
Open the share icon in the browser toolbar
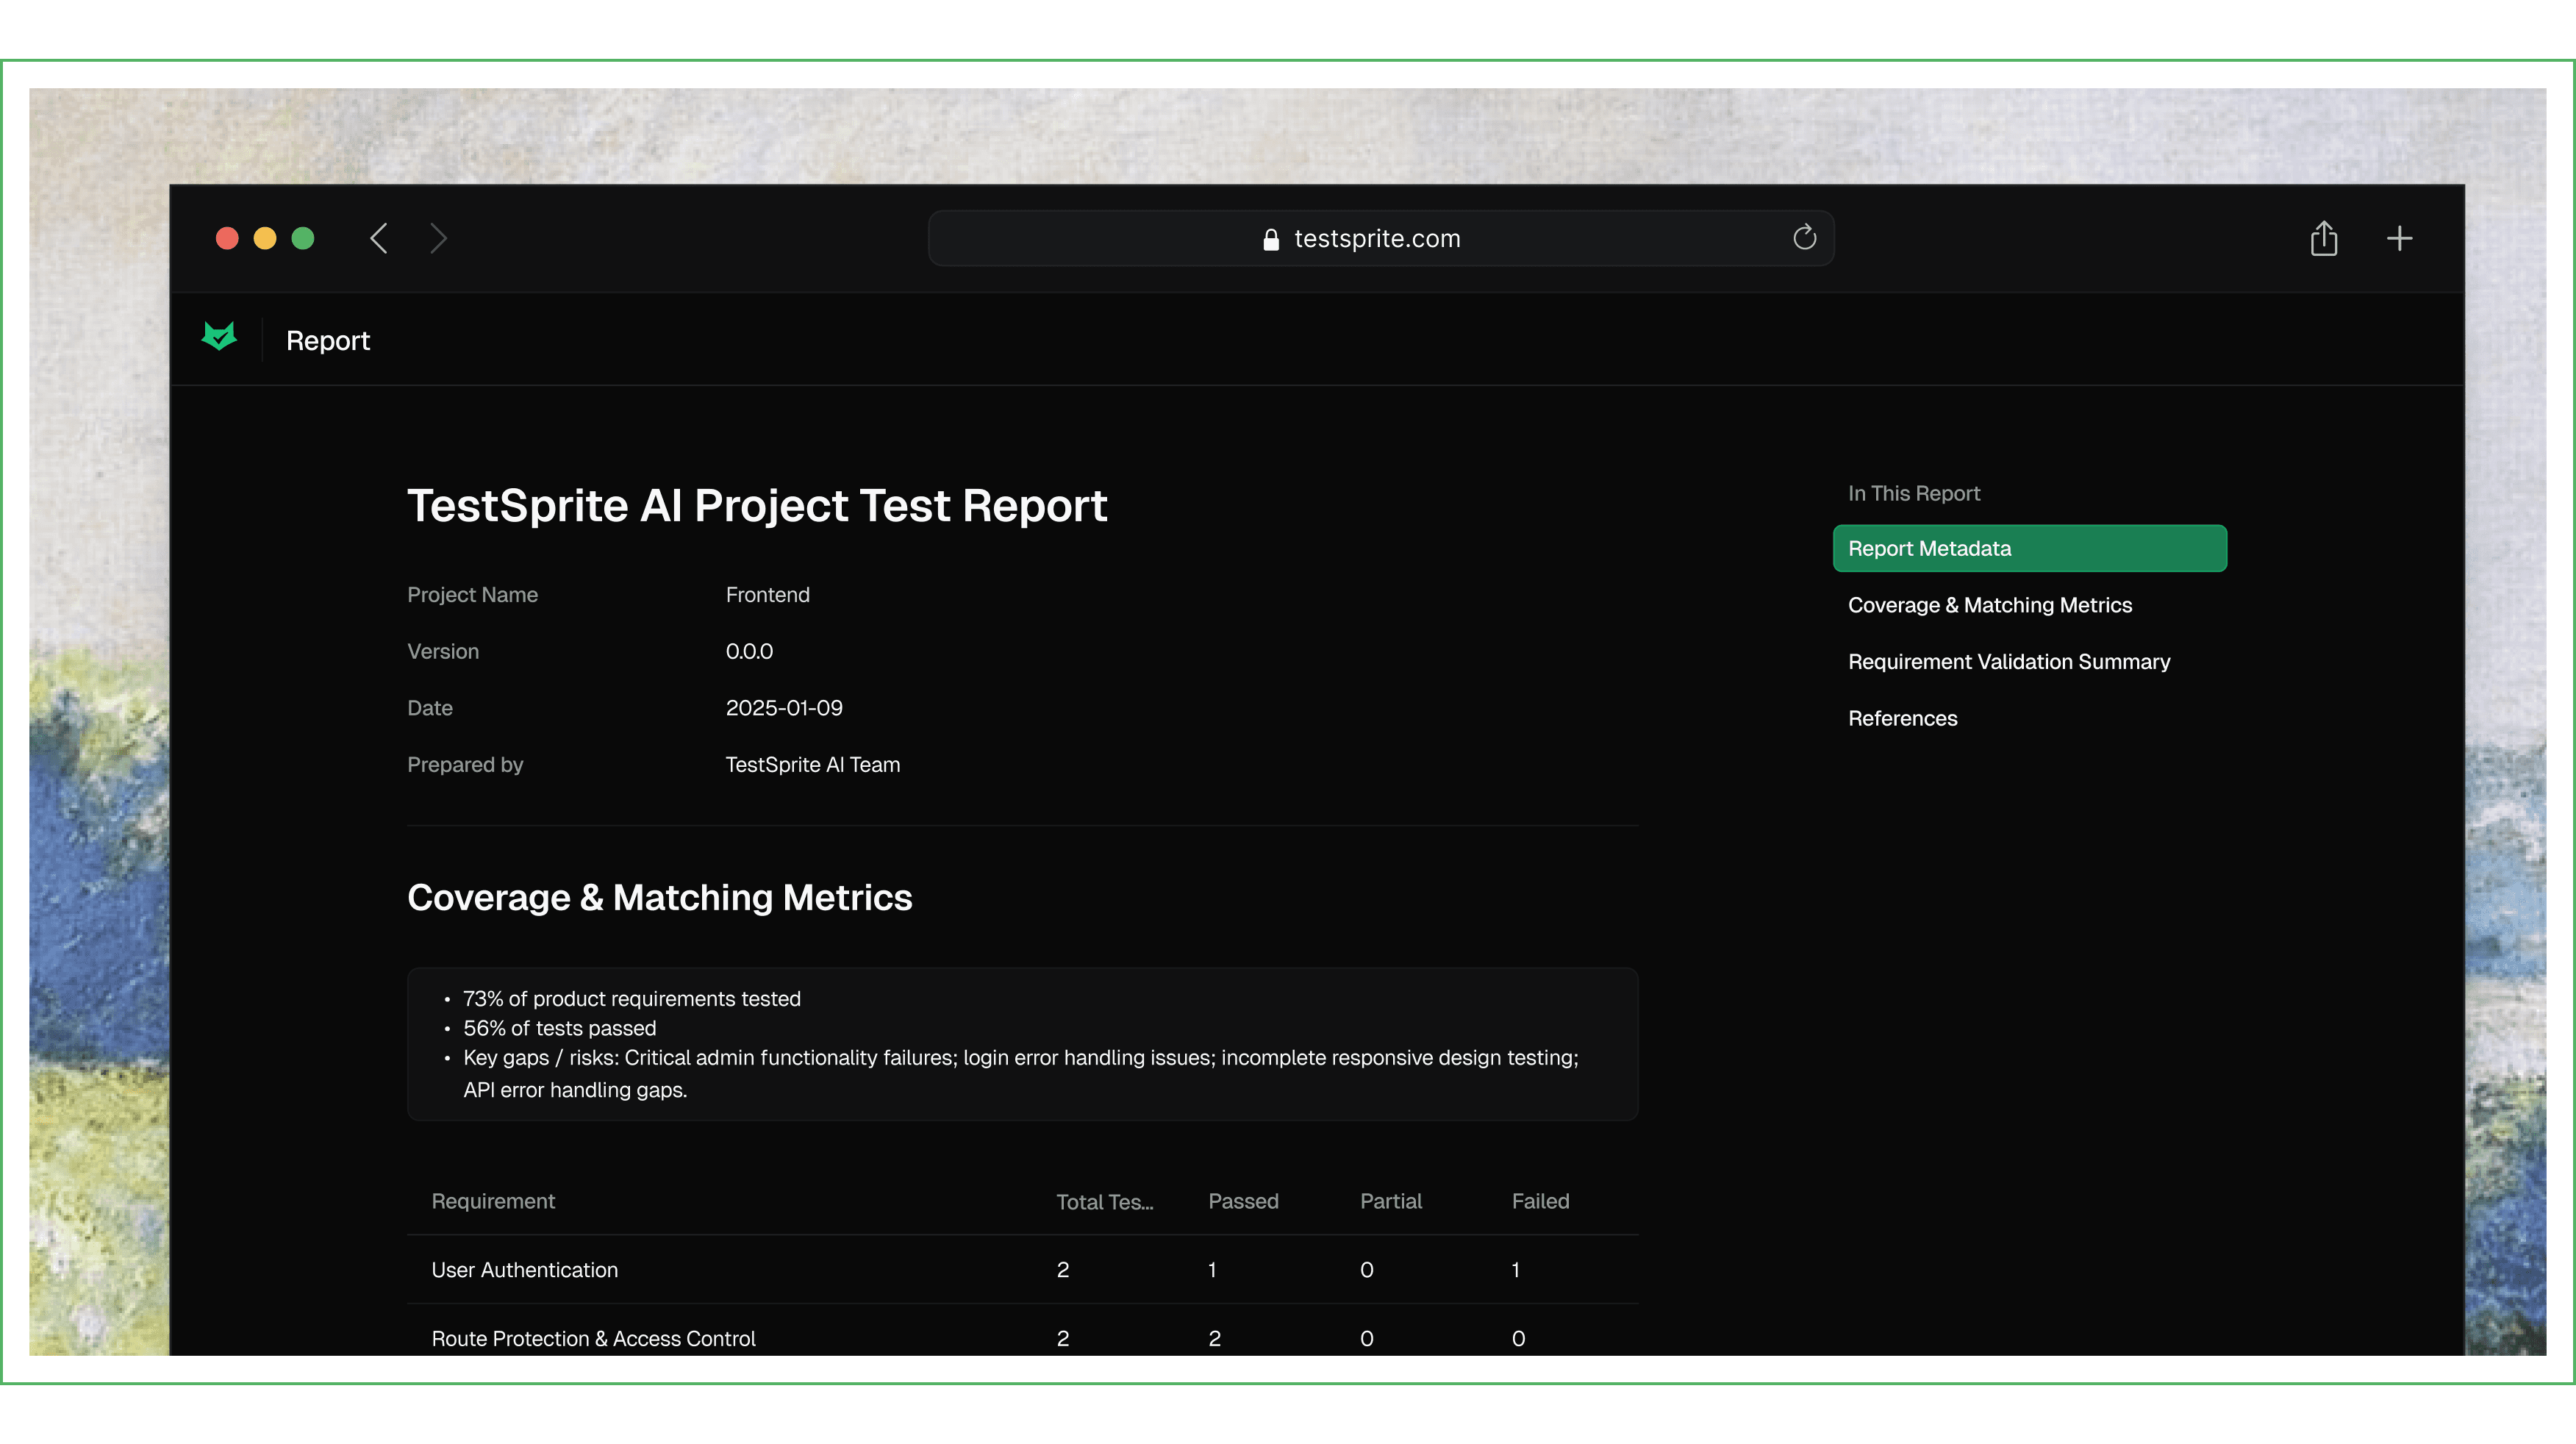2323,239
